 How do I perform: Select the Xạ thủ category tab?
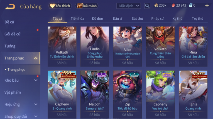click(x=177, y=19)
